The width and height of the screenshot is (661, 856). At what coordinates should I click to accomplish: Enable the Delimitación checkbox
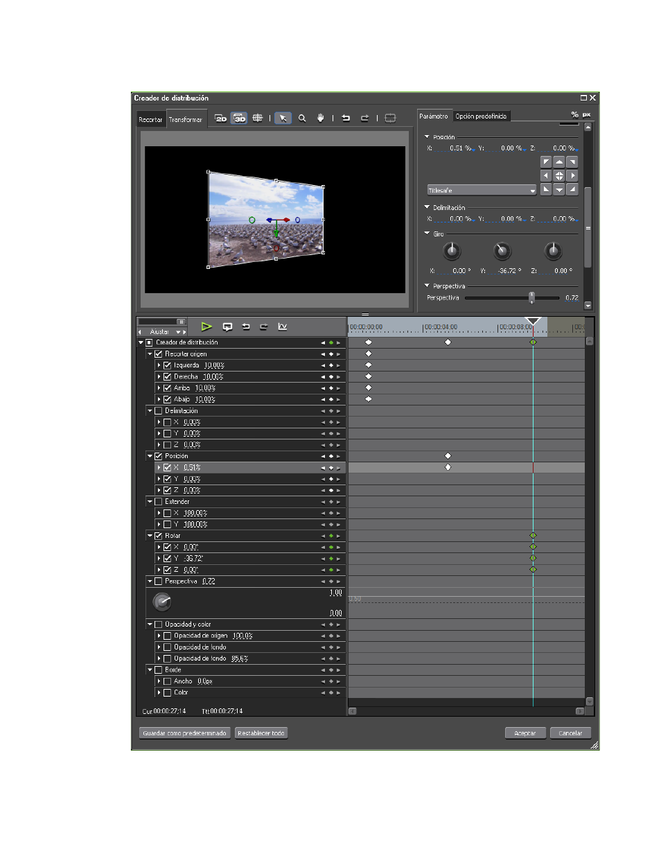click(x=159, y=411)
